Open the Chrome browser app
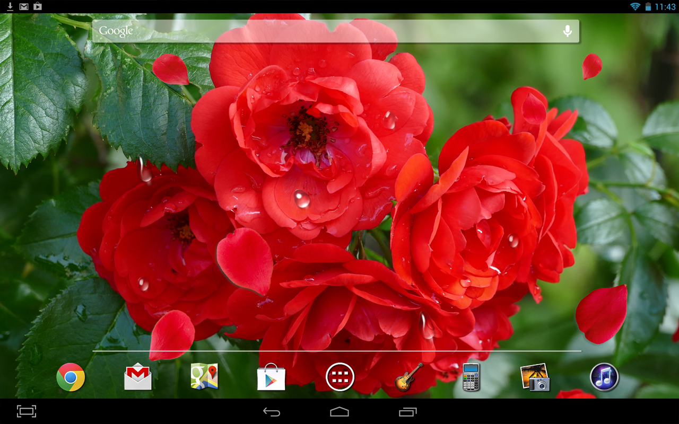 [71, 377]
